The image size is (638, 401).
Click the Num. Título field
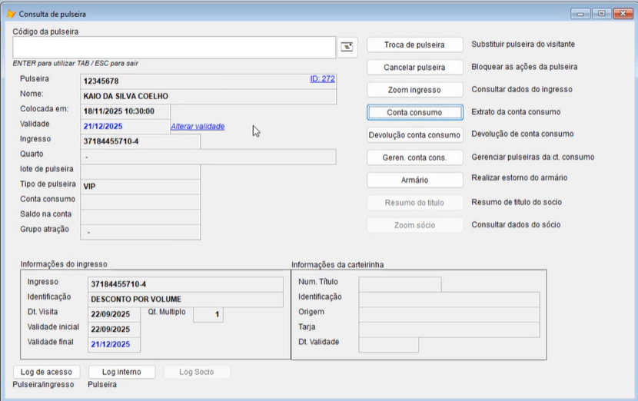(x=400, y=284)
